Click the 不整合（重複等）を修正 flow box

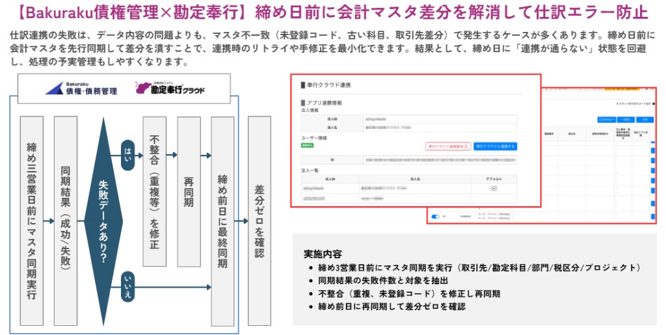pyautogui.click(x=155, y=191)
